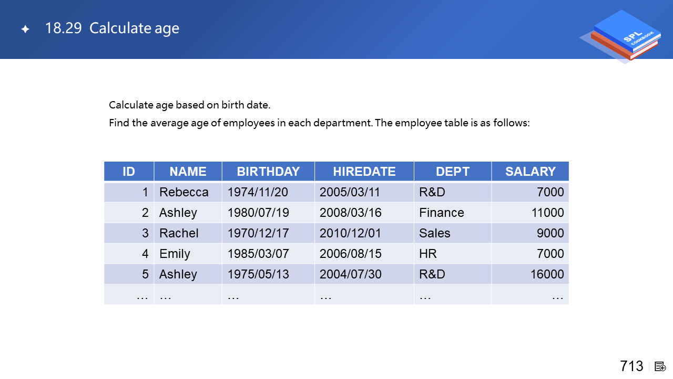Select the NAME column header
Viewport: 673px width, 379px height.
pos(188,172)
